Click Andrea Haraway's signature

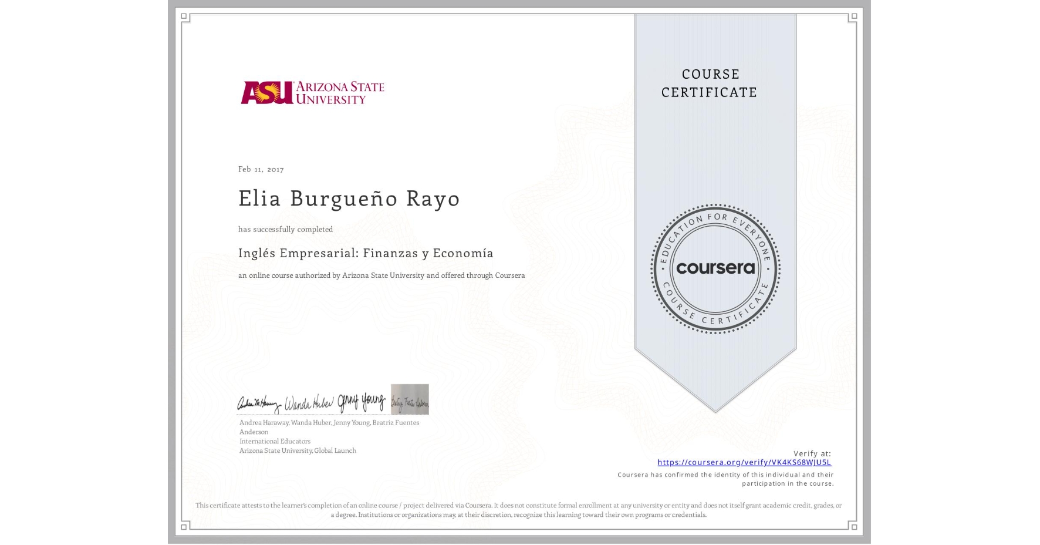click(x=259, y=403)
